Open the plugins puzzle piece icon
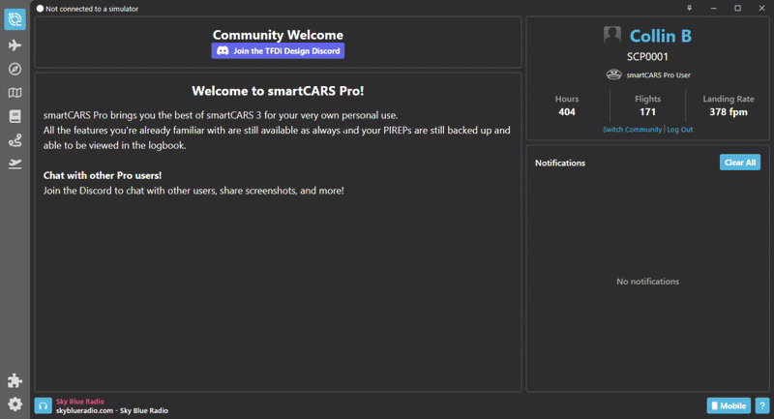This screenshot has height=419, width=774. point(15,380)
